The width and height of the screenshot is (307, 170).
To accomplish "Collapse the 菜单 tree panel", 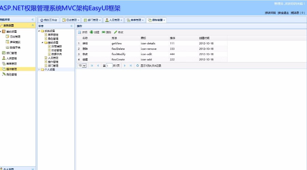I will point(72,26).
